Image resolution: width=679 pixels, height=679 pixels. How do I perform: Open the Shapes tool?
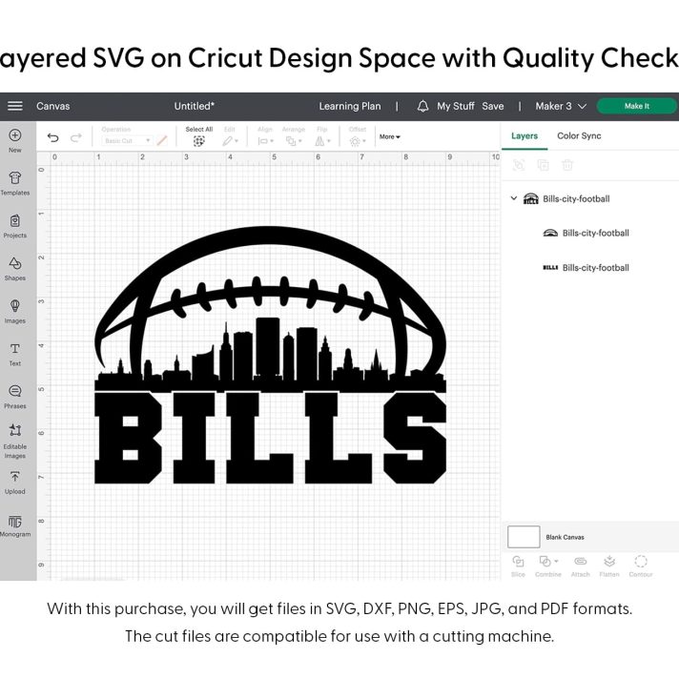[x=14, y=269]
